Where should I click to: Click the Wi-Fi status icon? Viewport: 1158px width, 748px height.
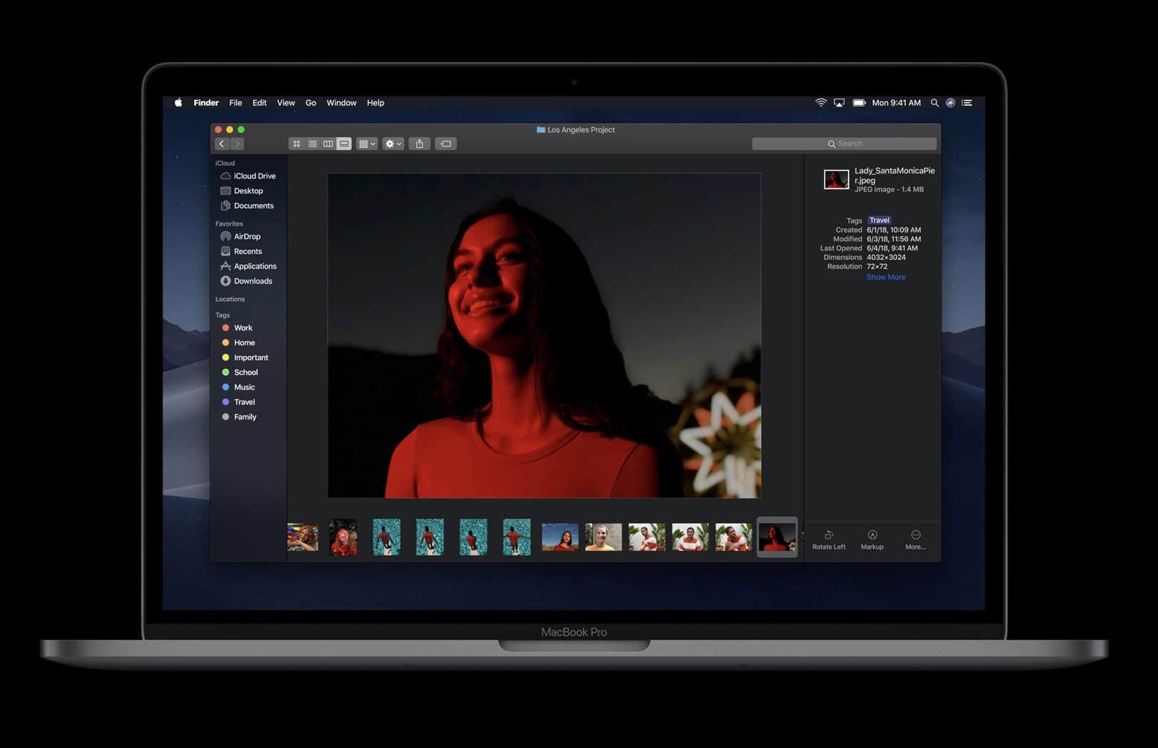pos(821,103)
